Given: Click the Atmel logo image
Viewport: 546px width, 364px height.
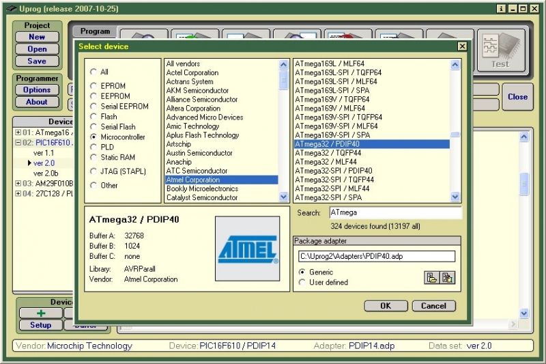Looking at the screenshot, I should point(247,249).
